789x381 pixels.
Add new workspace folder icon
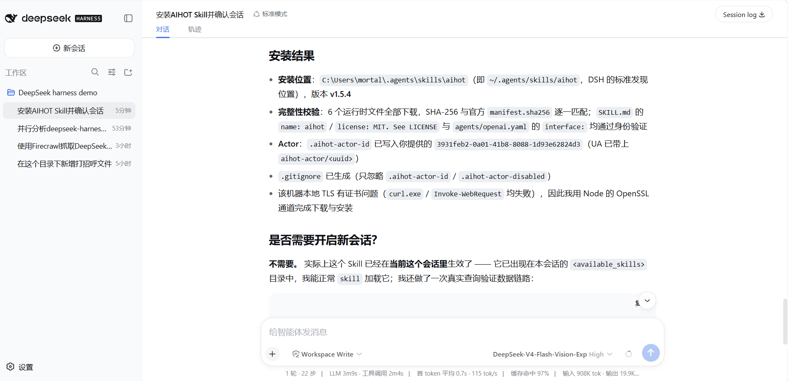coord(128,72)
